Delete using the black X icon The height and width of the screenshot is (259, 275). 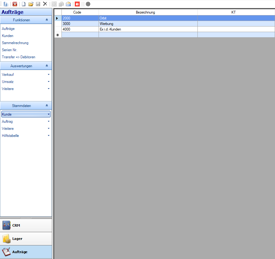pos(45,4)
